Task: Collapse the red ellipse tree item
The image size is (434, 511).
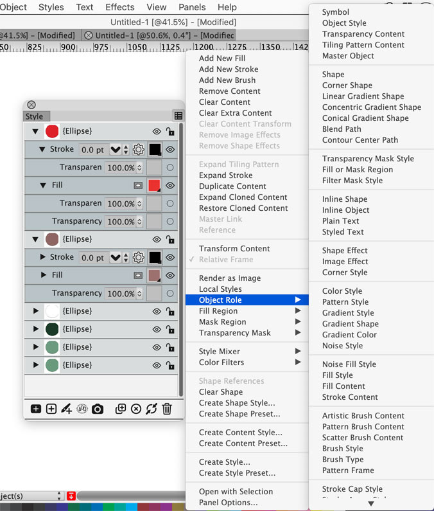Action: pos(35,132)
